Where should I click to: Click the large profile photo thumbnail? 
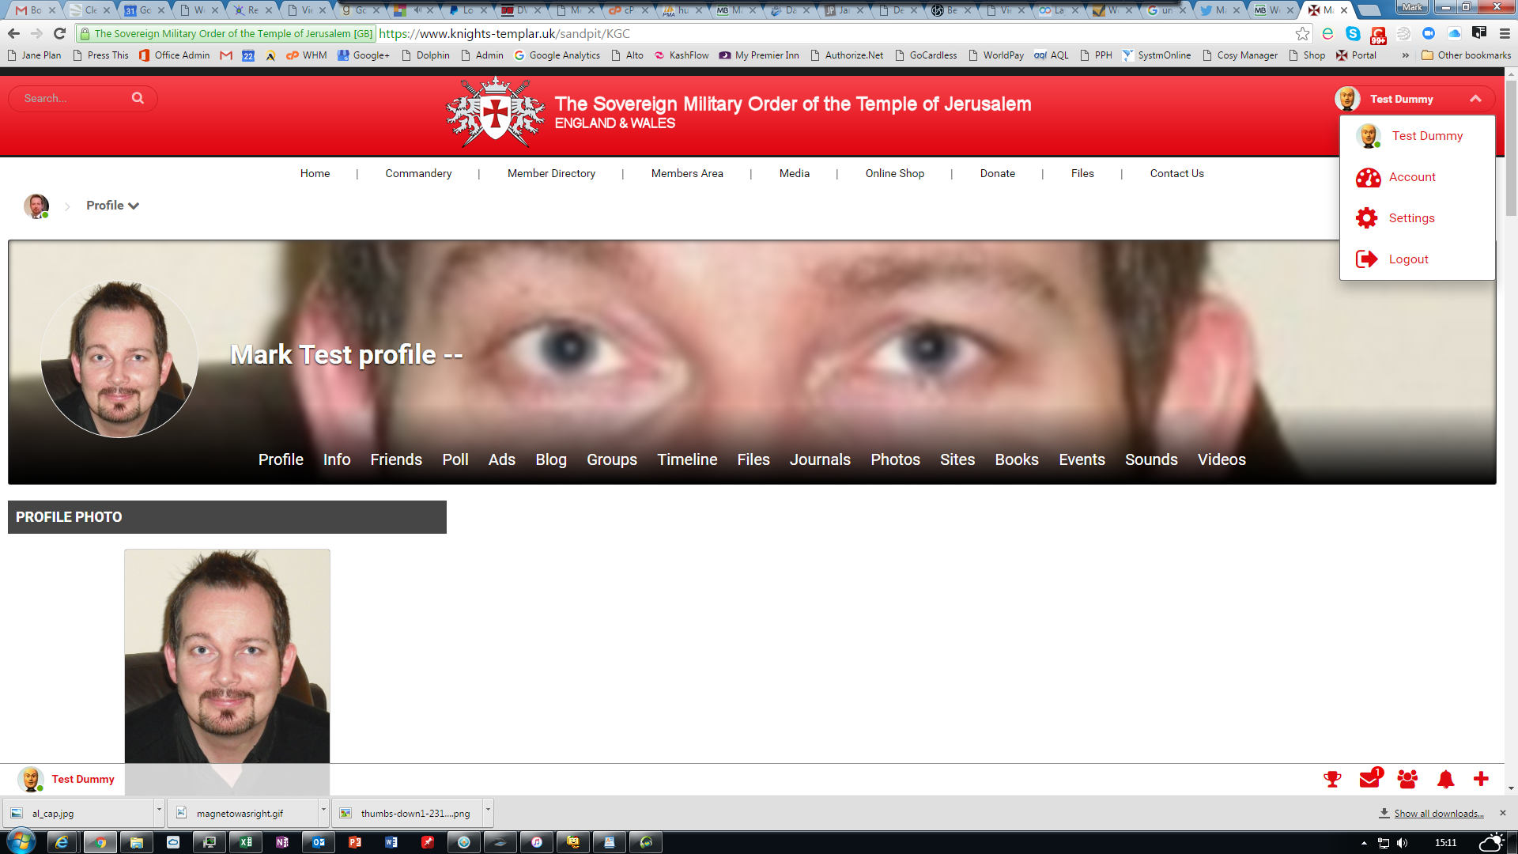click(x=227, y=656)
